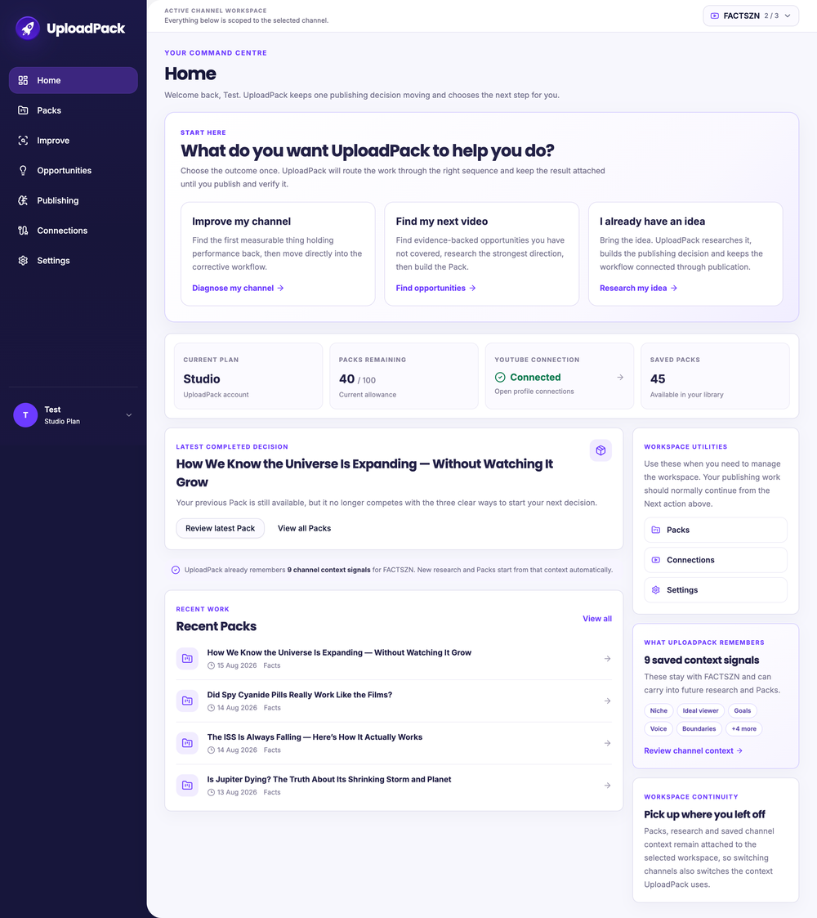Click Review channel context link
The image size is (817, 918).
point(694,750)
